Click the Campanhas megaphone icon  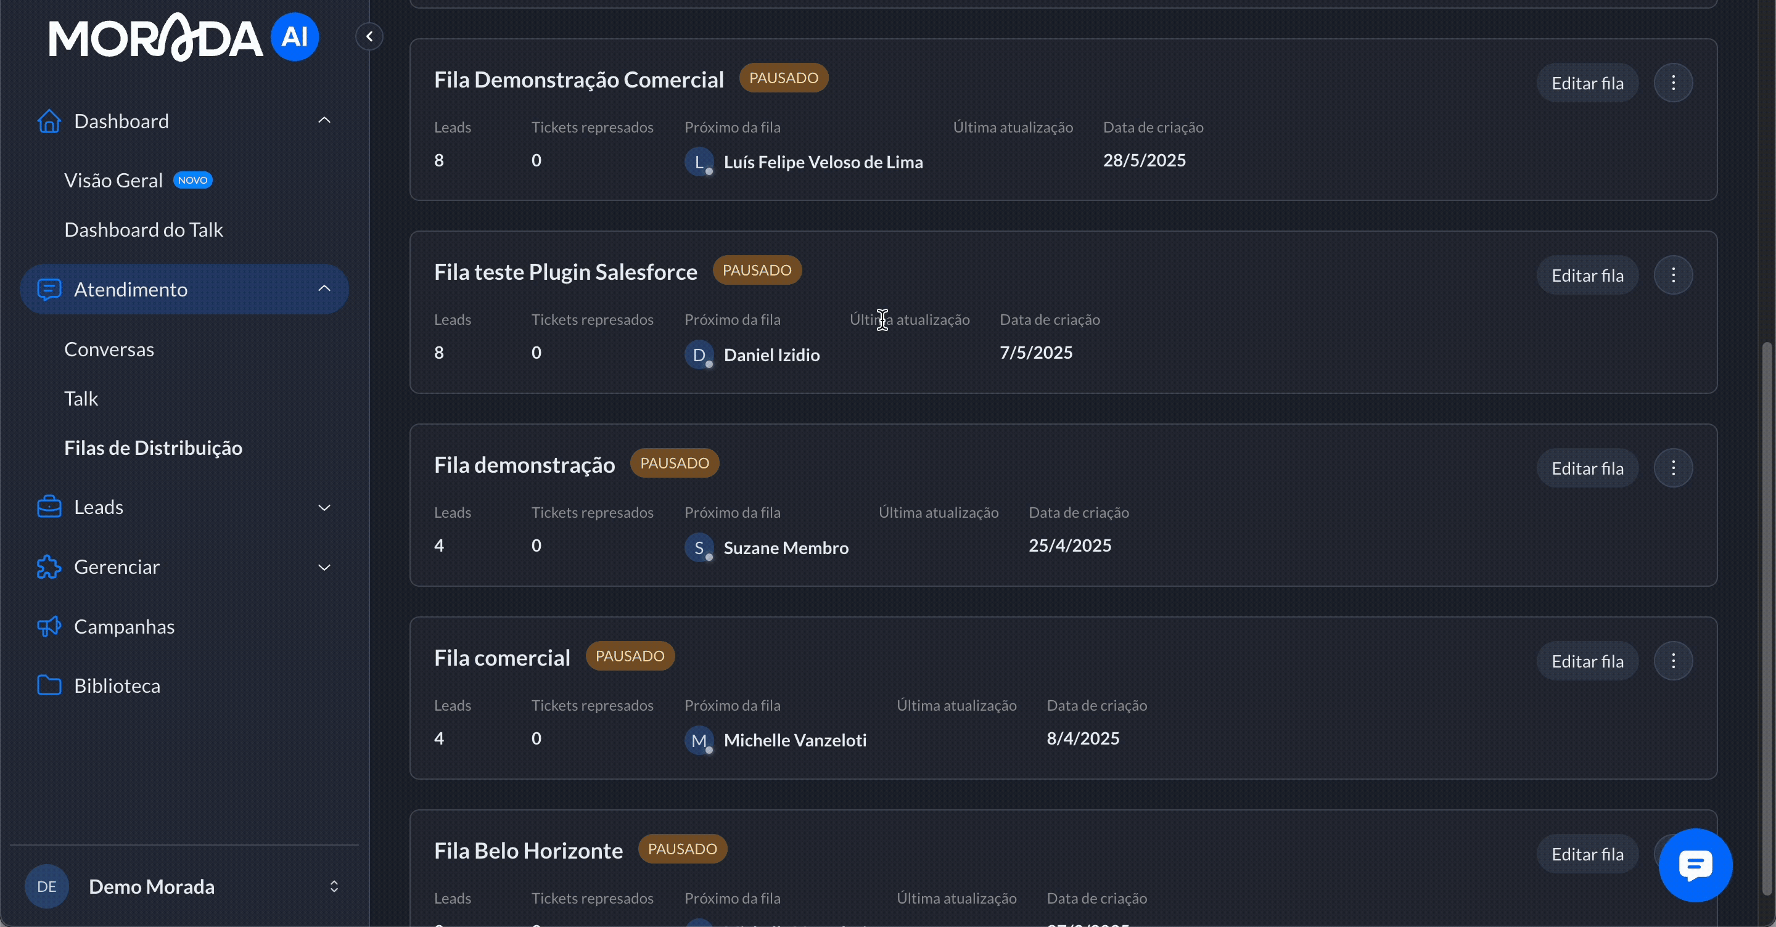coord(49,626)
